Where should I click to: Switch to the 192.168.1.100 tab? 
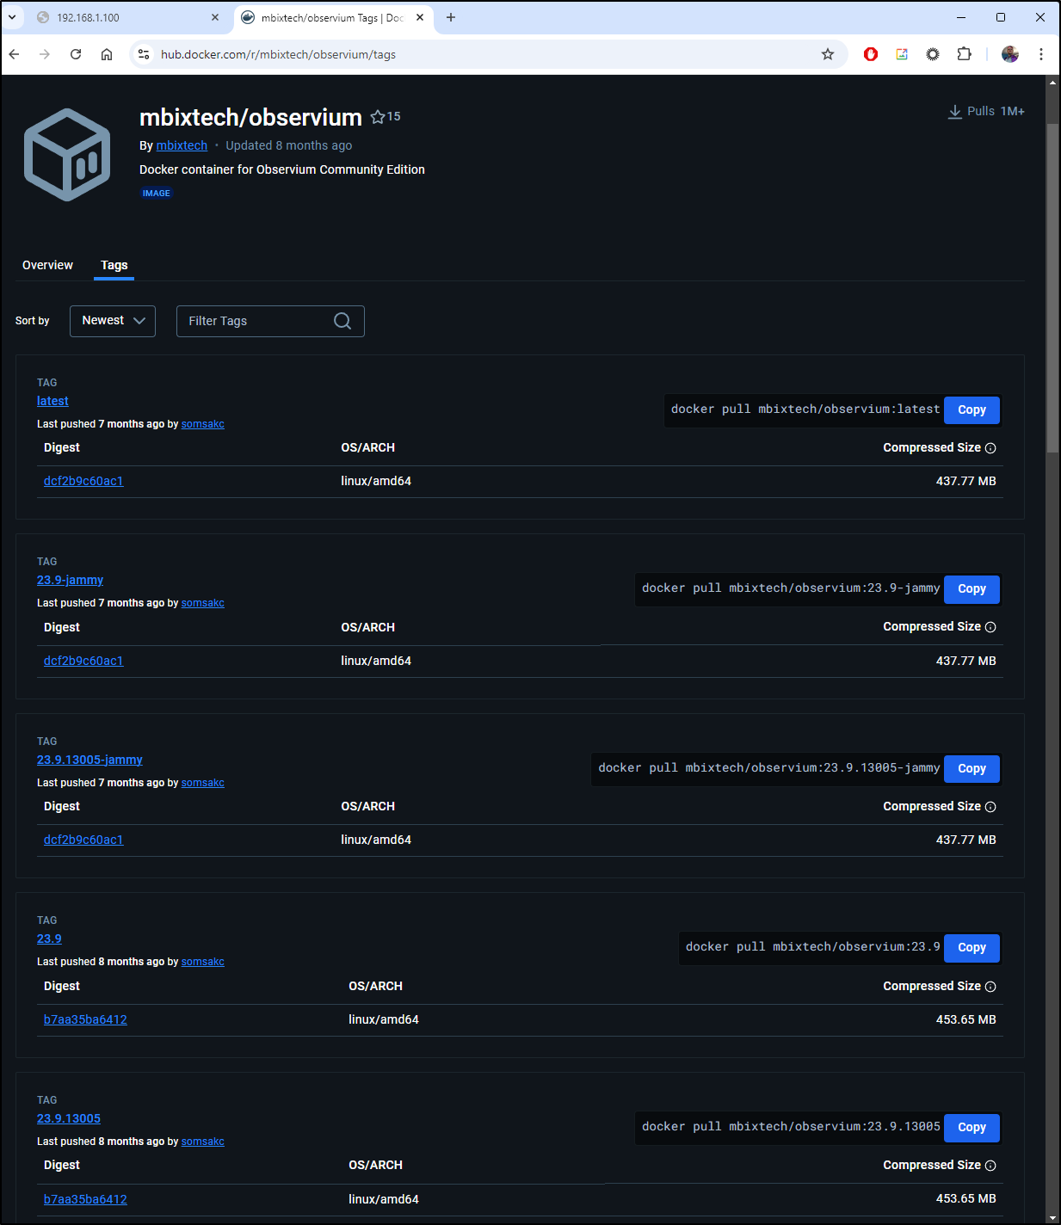[x=128, y=17]
